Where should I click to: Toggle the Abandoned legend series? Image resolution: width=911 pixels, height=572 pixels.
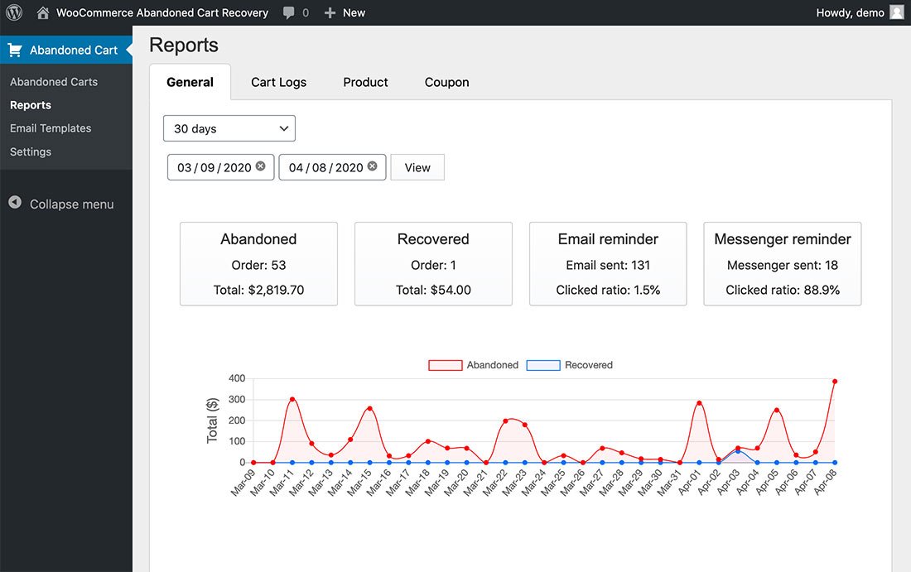tap(446, 365)
